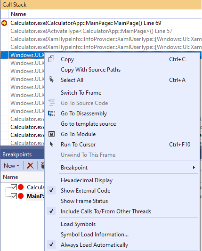Click the red breakpoint dot beside MainPa entry

21,196
